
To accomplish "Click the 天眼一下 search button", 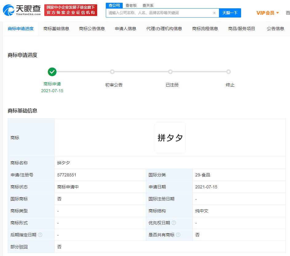I will (x=230, y=13).
